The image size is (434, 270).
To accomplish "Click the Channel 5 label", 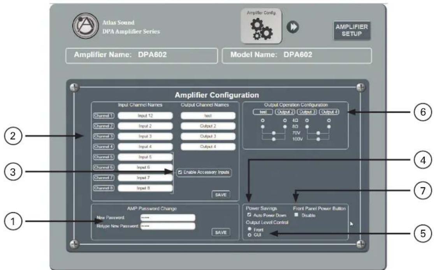I will pyautogui.click(x=104, y=157).
